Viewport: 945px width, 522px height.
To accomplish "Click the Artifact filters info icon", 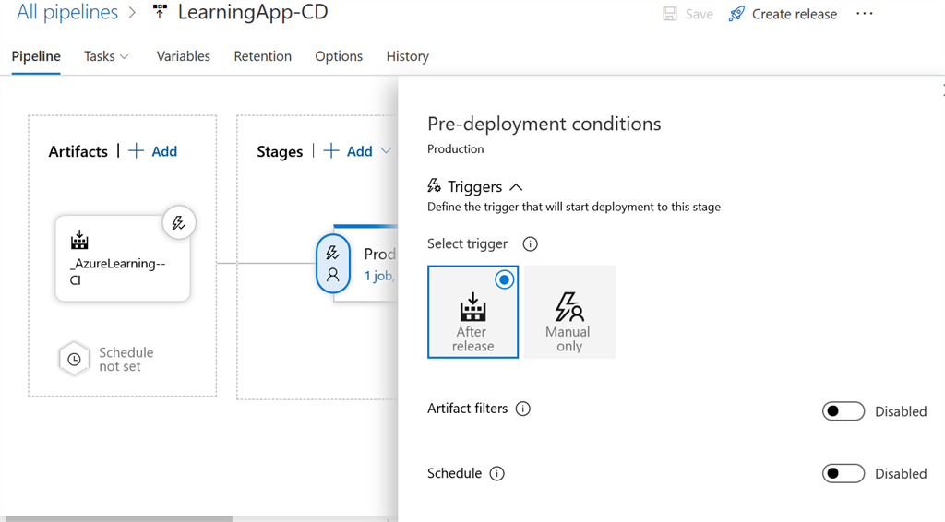I will click(522, 409).
